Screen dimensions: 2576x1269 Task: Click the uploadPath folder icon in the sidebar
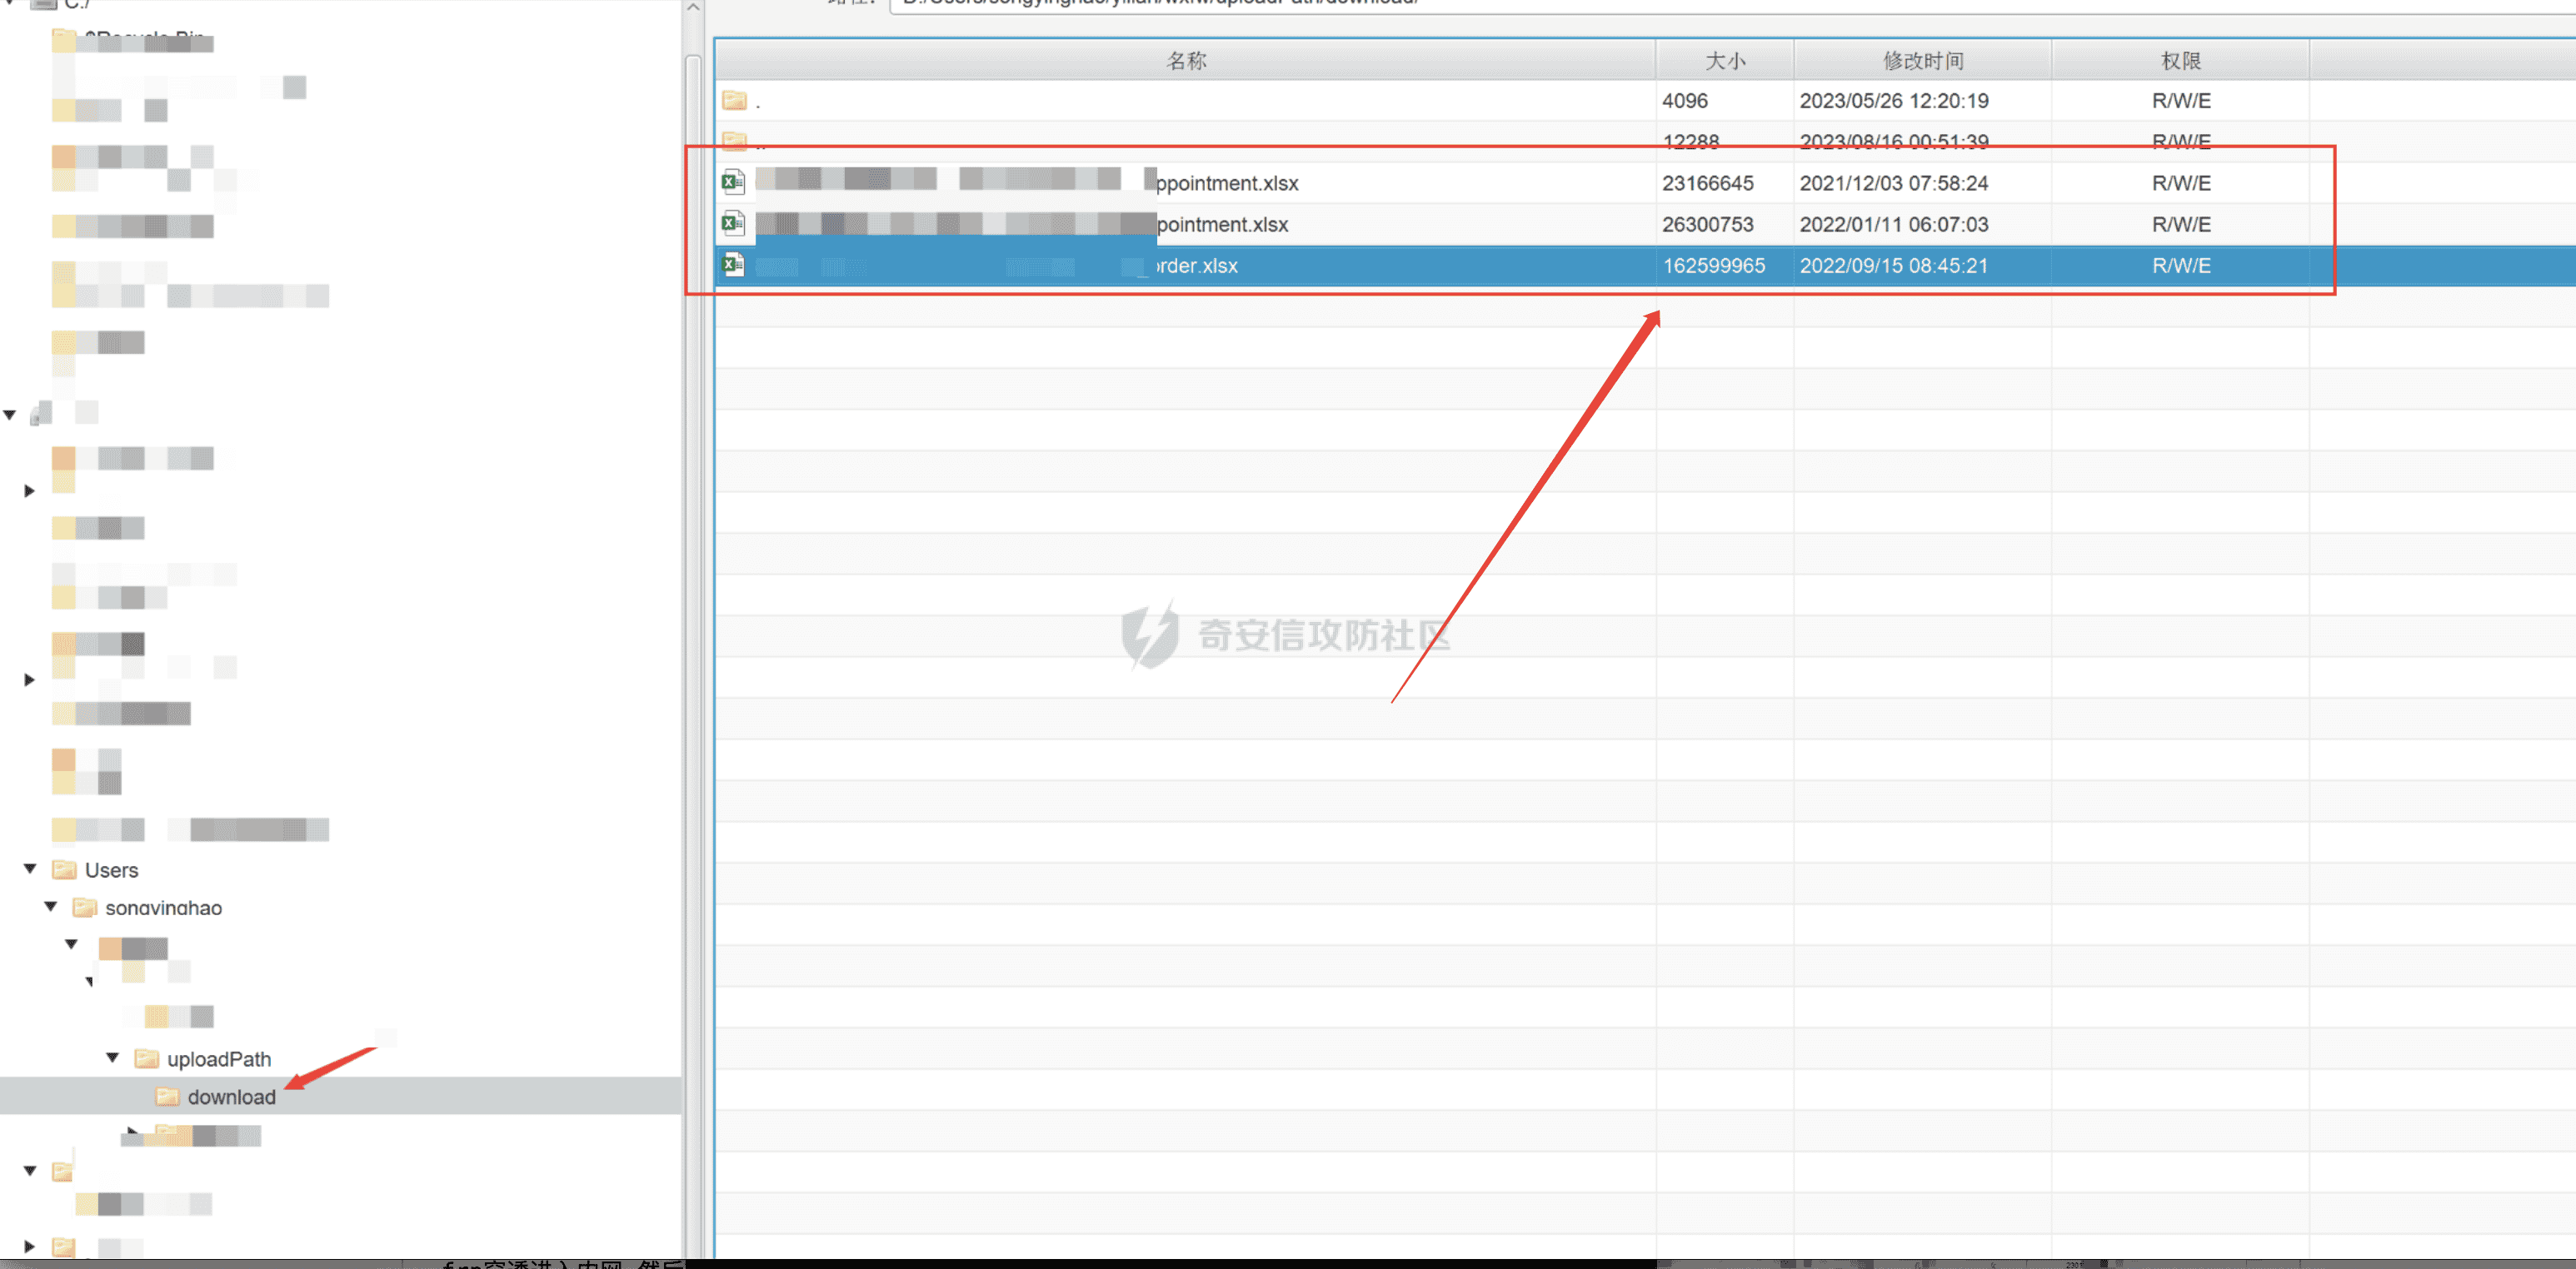click(146, 1058)
